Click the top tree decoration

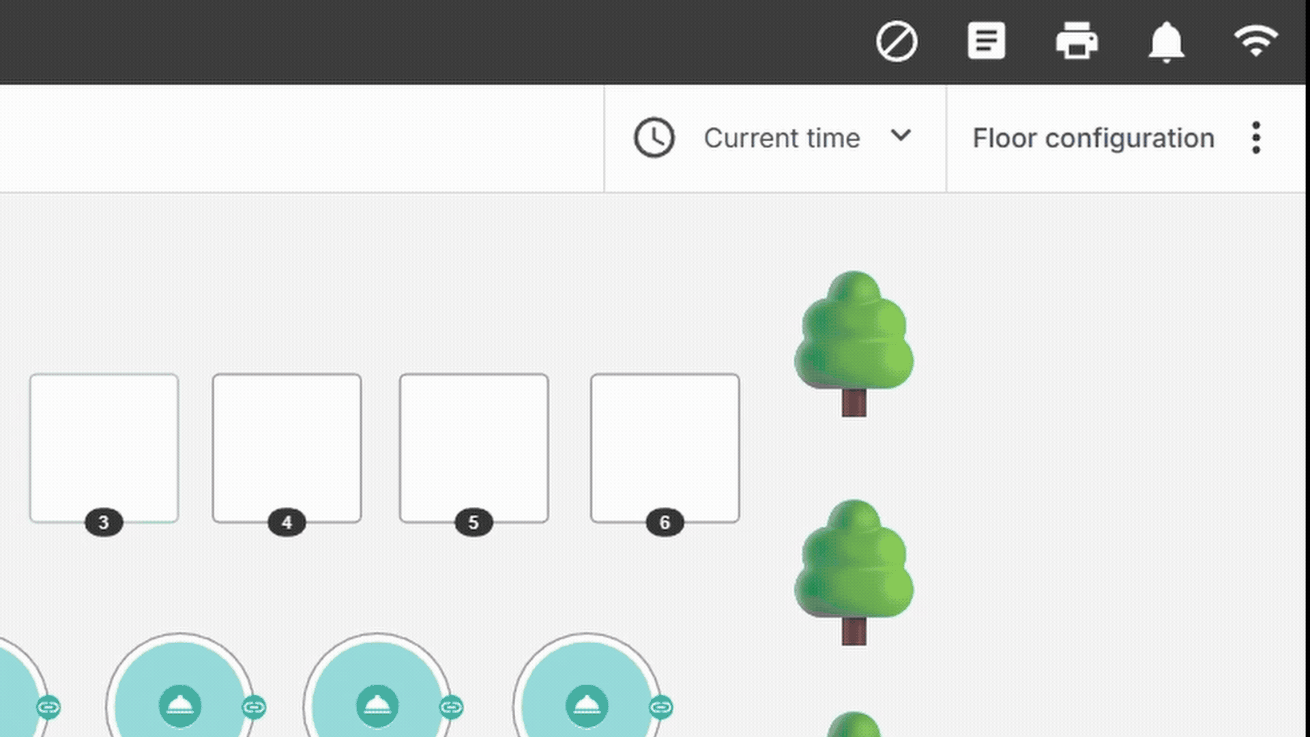[x=854, y=341]
